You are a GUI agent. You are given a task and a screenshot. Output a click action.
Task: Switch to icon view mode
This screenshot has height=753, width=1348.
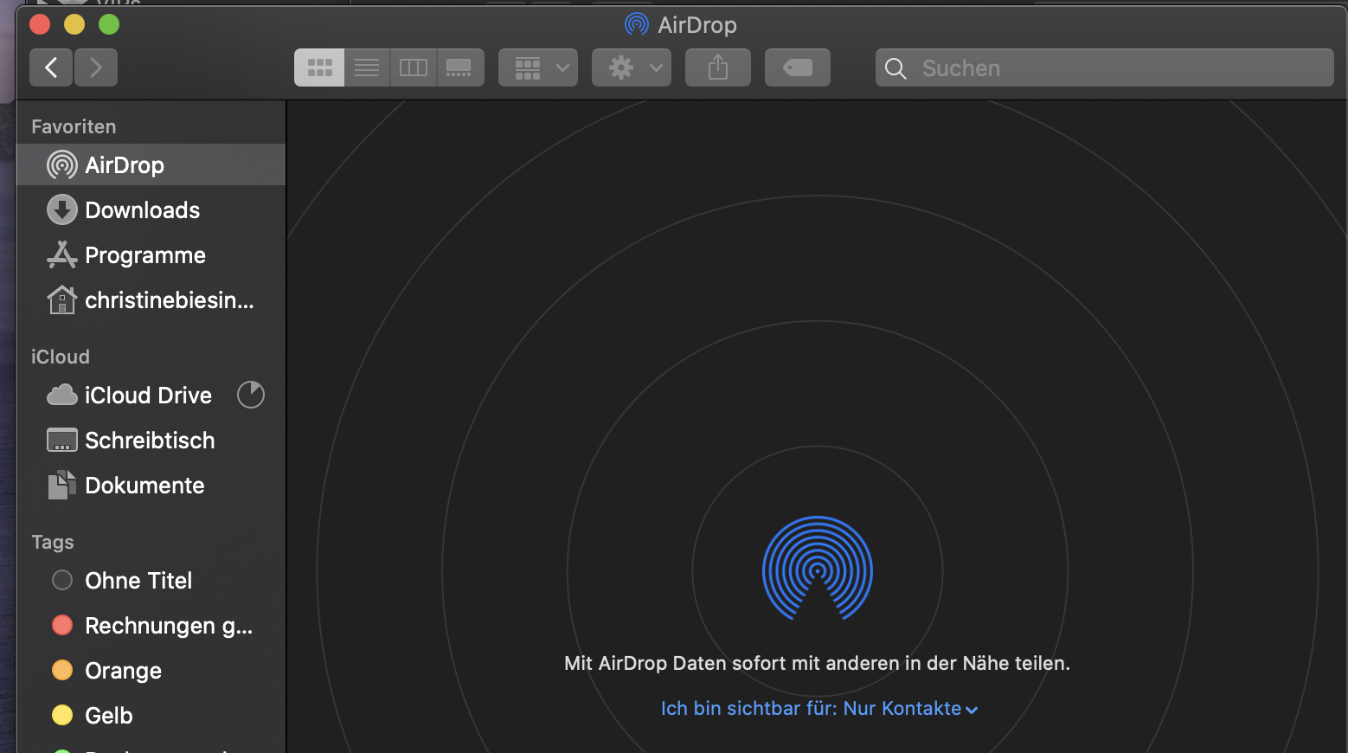point(319,68)
